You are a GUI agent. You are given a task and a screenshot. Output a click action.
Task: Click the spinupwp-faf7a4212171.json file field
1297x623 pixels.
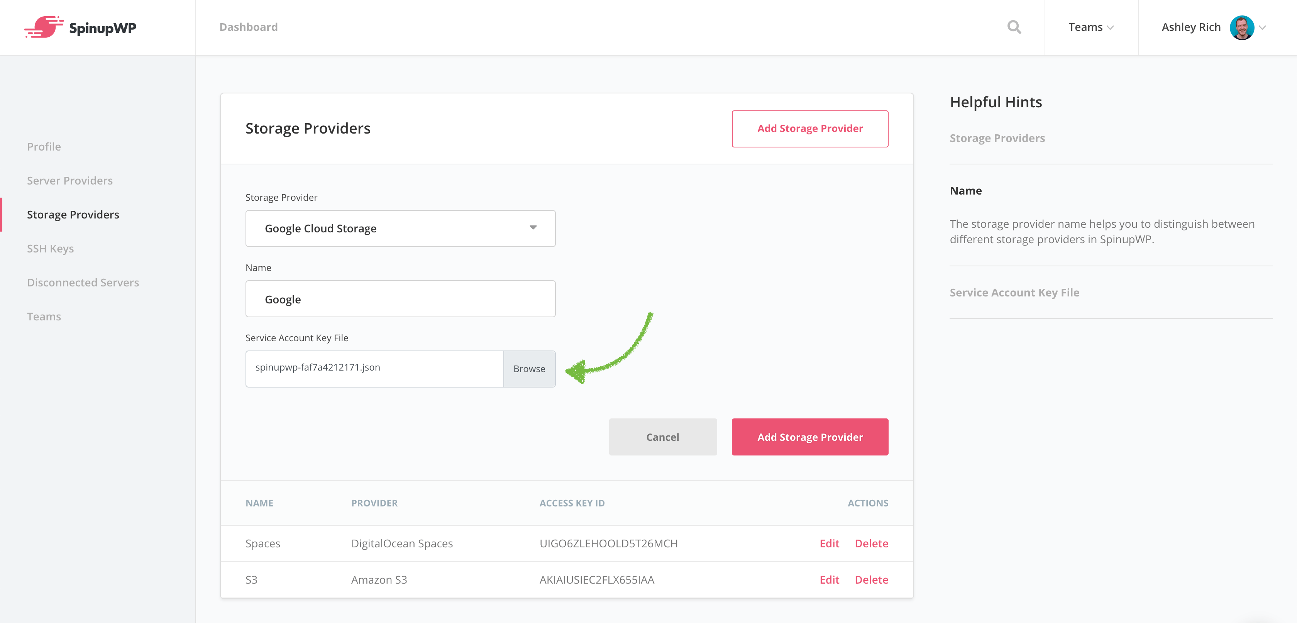pos(374,369)
